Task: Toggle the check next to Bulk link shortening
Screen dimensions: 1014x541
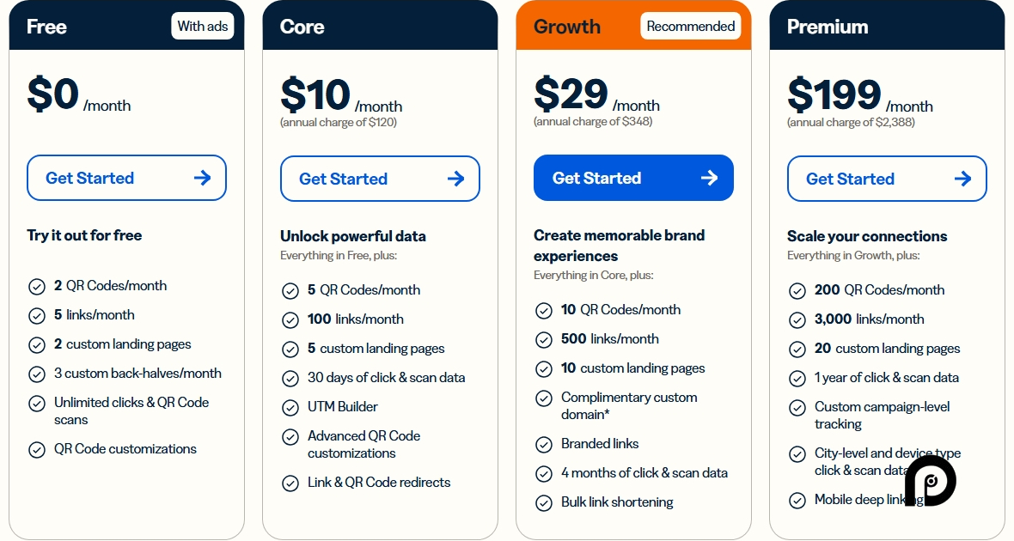Action: coord(544,502)
